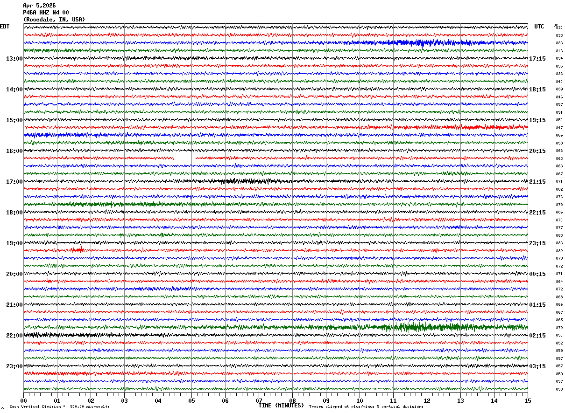565x413 pixels.
Task: Click the data gap in the red trace after 16:00
Action: click(184, 158)
